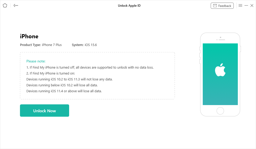256x149 pixels.
Task: Click the minimize dash icon
Action: pos(246,5)
